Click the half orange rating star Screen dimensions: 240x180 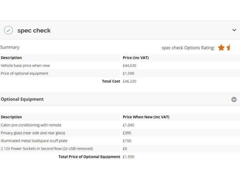[228, 48]
